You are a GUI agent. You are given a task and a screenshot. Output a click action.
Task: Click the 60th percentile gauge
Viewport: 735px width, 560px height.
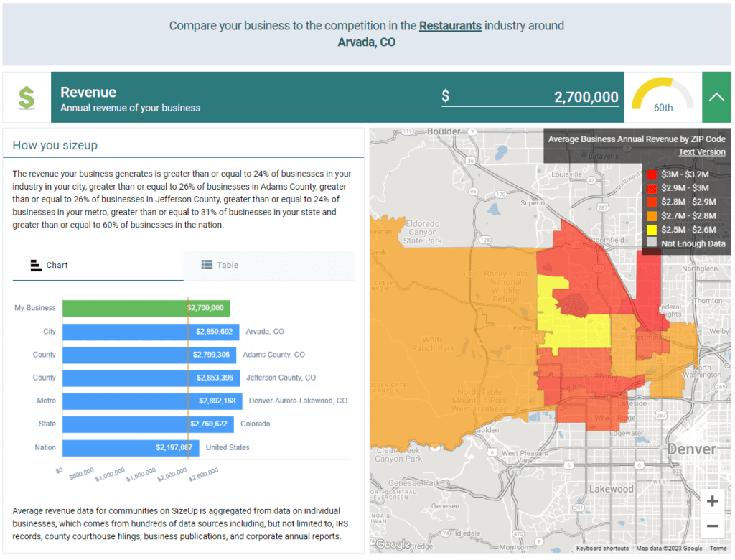point(663,96)
